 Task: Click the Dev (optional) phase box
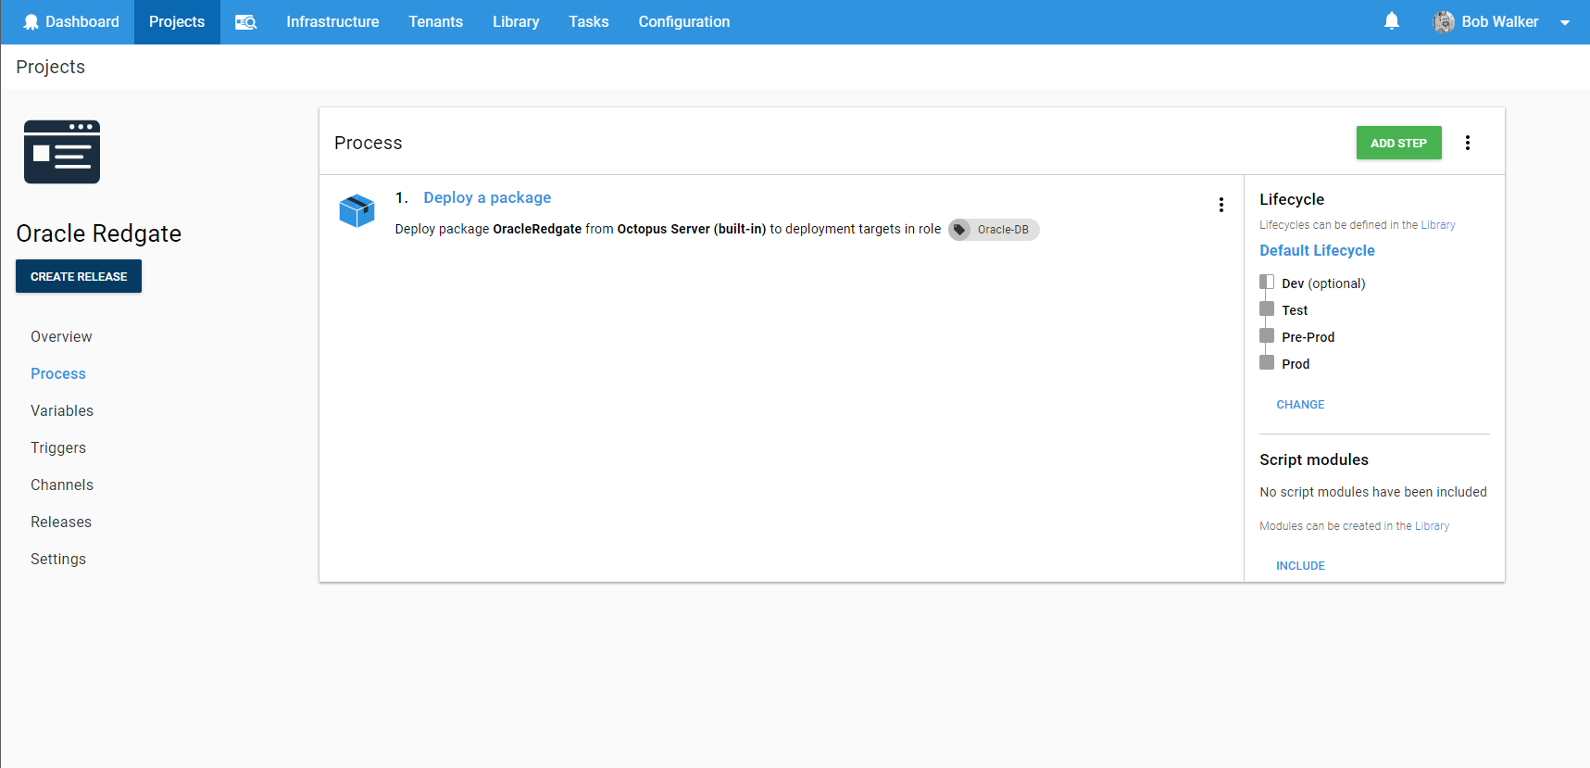point(1267,283)
